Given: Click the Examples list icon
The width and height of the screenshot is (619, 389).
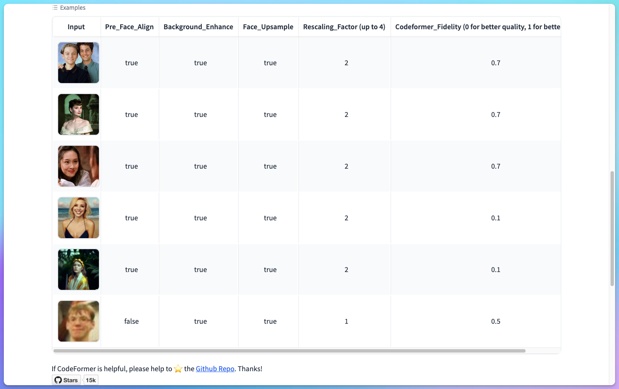Looking at the screenshot, I should pos(55,8).
